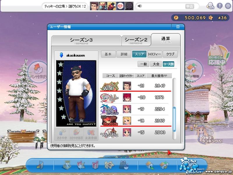This screenshot has height=175, width=233.
Task: Click the コース column header
Action: tap(110, 76)
